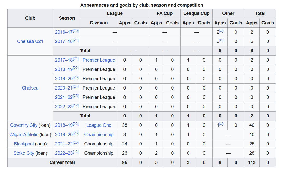Click reference [24] citation
This screenshot has width=290, height=170.
point(76,87)
